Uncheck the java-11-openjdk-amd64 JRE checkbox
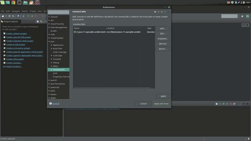 (x=75, y=32)
